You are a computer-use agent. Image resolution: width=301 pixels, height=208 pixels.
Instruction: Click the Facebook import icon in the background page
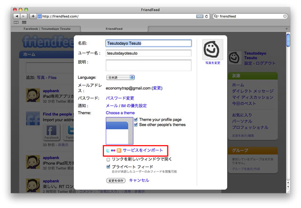coord(51,132)
